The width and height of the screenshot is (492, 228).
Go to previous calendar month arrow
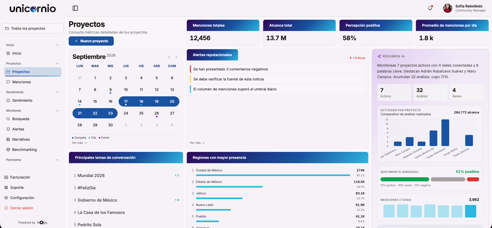pos(169,57)
